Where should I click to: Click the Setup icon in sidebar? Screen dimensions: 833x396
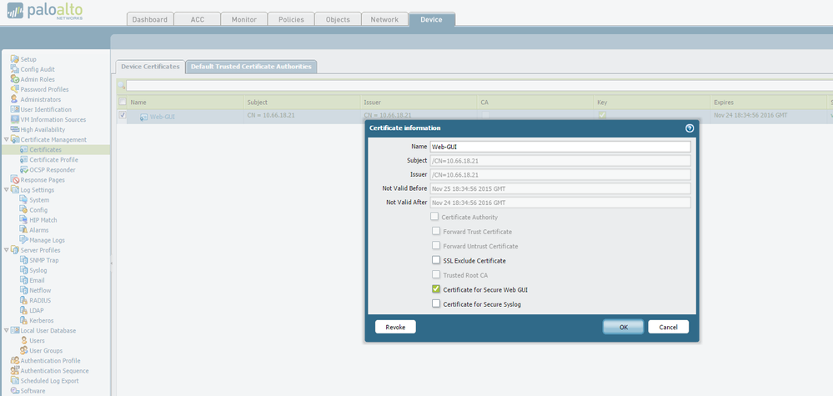[14, 59]
